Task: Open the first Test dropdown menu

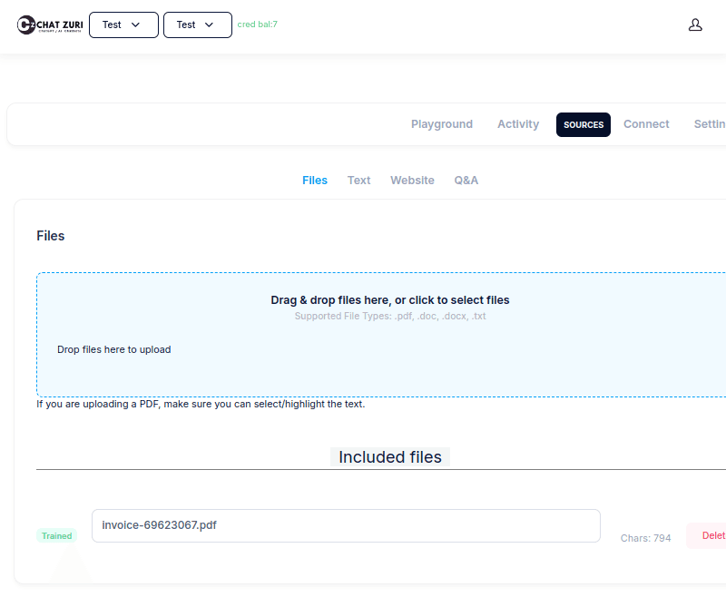Action: (123, 24)
